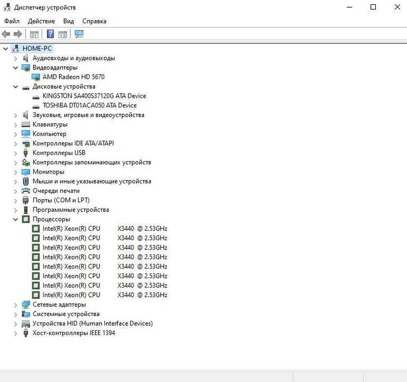The height and width of the screenshot is (382, 407).
Task: Select the Очереди печати label
Action: 56,191
